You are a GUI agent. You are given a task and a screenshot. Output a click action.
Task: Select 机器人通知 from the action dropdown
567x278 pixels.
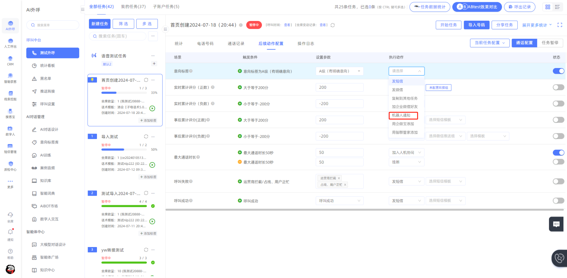403,115
